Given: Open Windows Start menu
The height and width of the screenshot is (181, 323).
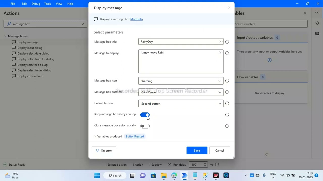Looking at the screenshot, I should click(97, 175).
